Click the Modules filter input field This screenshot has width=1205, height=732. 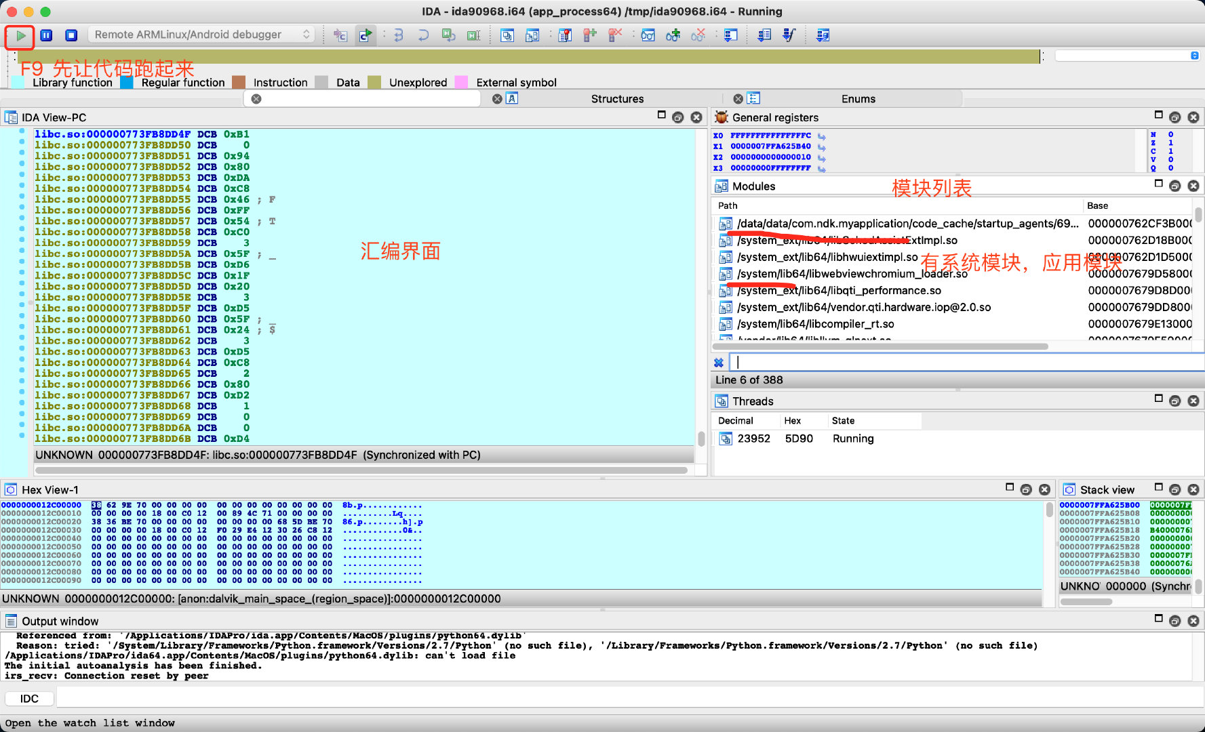pyautogui.click(x=963, y=362)
